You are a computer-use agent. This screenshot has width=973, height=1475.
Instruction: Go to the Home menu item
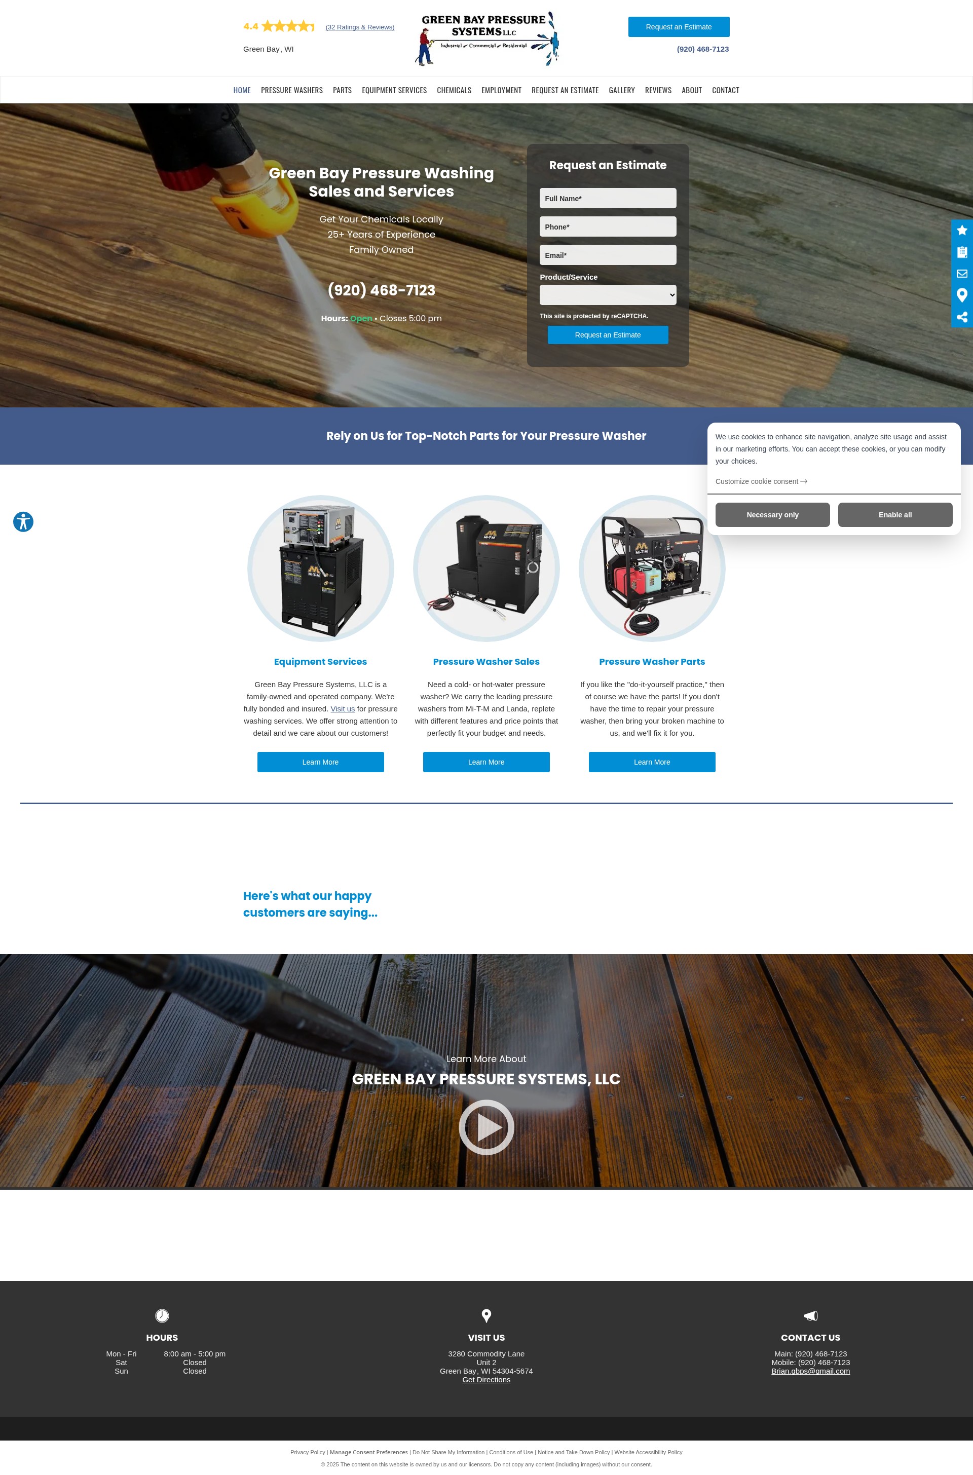point(242,91)
